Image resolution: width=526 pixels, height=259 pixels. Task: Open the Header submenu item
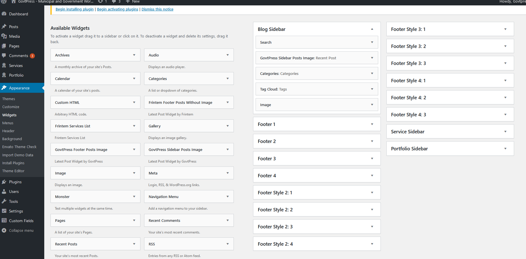pyautogui.click(x=9, y=131)
